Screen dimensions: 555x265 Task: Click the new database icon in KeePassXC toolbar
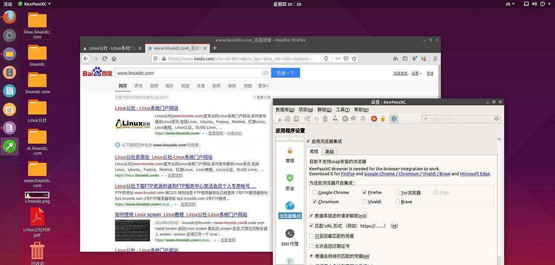coord(279,119)
